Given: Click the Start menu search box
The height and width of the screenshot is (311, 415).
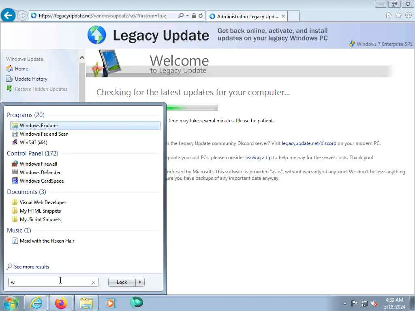Looking at the screenshot, I should [x=53, y=282].
